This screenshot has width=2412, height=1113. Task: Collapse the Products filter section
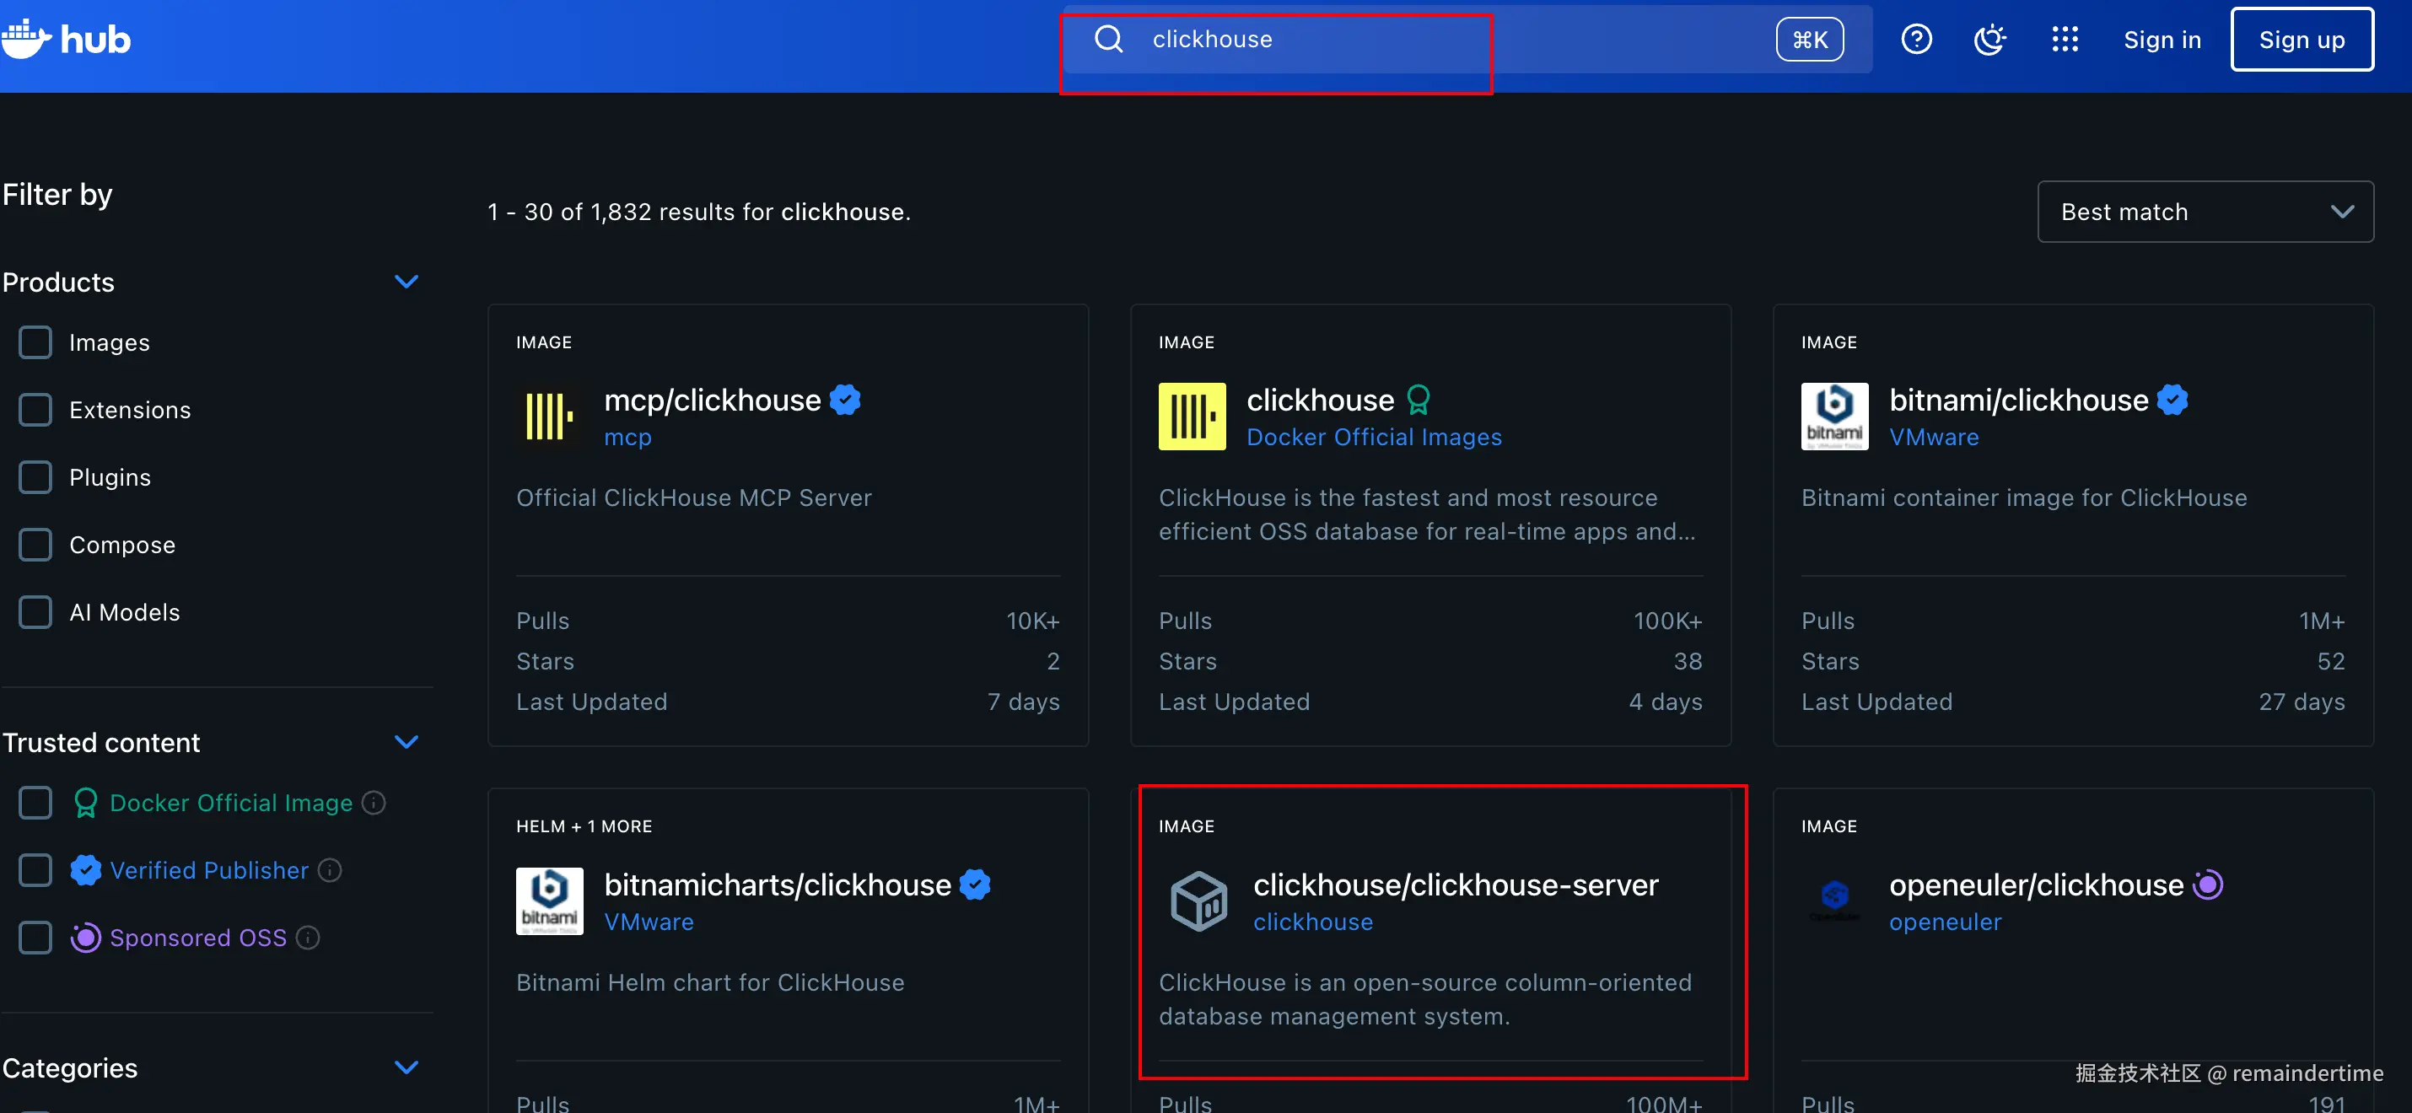point(406,282)
